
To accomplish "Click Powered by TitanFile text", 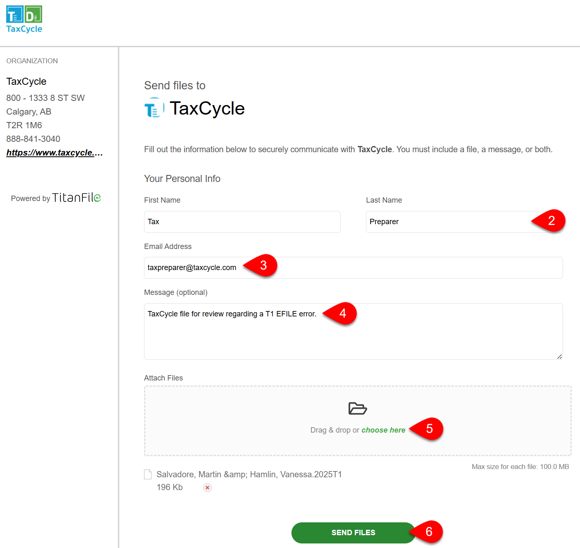I will [56, 198].
